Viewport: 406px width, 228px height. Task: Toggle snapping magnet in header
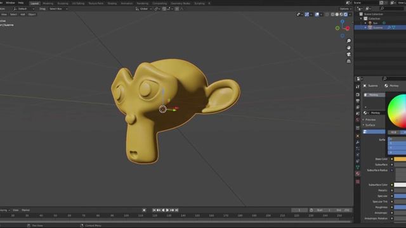point(164,9)
